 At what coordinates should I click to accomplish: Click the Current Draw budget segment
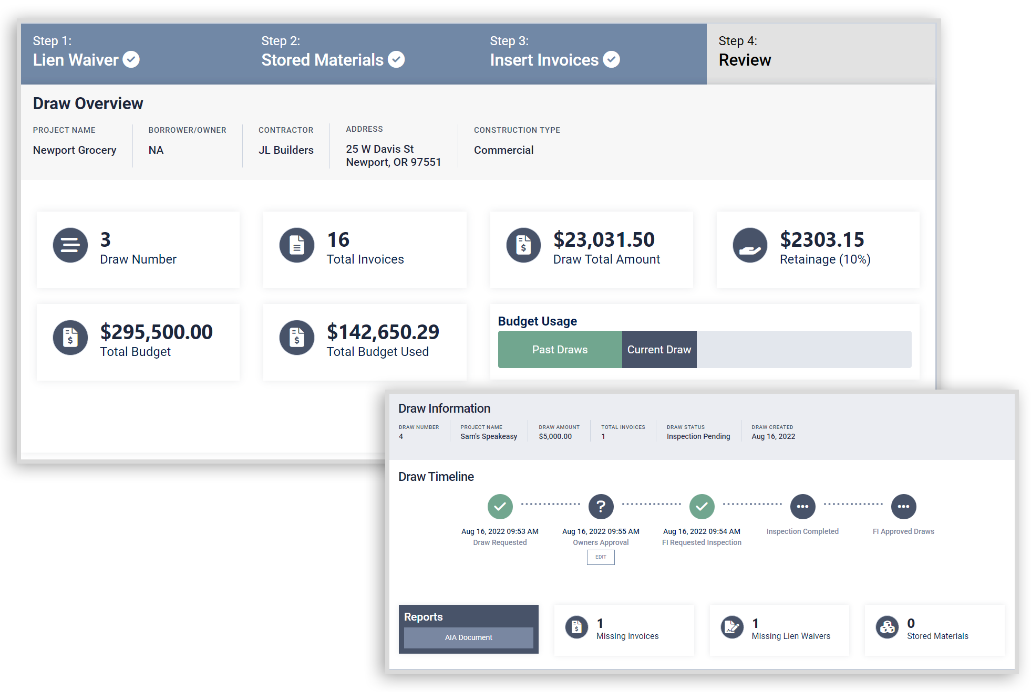tap(659, 350)
